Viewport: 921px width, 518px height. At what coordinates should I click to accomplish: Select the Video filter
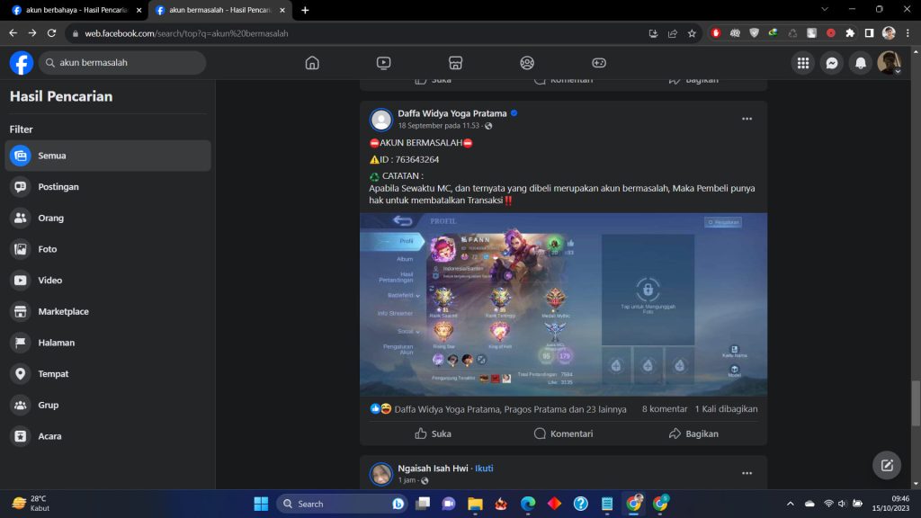108,281
